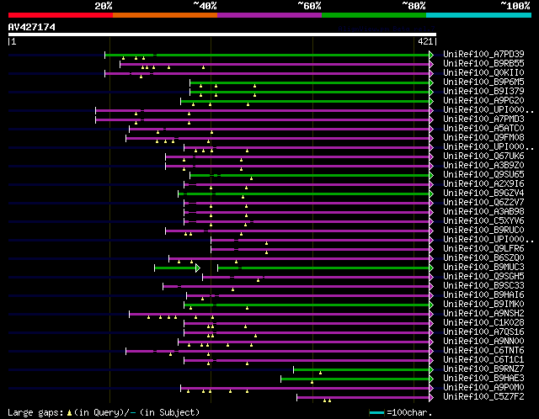The image size is (539, 419).
Task: Click the 421 query end position label
Action: (x=425, y=41)
